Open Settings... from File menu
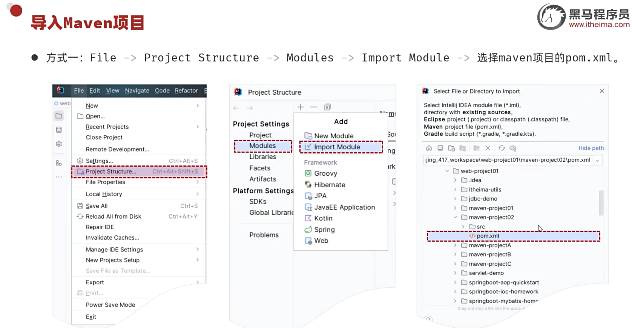The image size is (632, 328). pyautogui.click(x=139, y=161)
